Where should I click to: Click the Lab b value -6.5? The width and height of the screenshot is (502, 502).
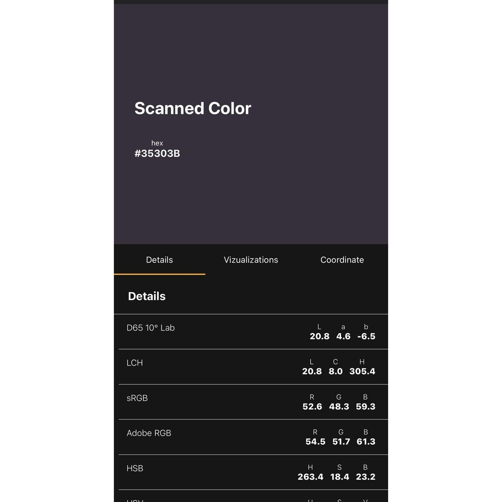pyautogui.click(x=366, y=336)
